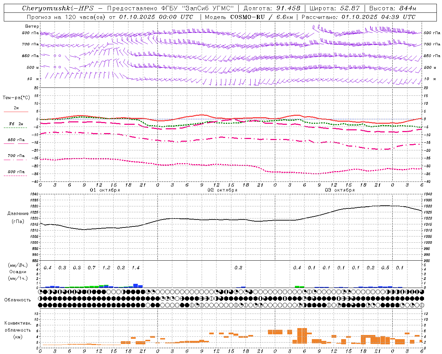Image resolution: width=442 pixels, height=354 pixels.
Task: Click the (мм/3ч.) unit label
Action: [x=18, y=265]
